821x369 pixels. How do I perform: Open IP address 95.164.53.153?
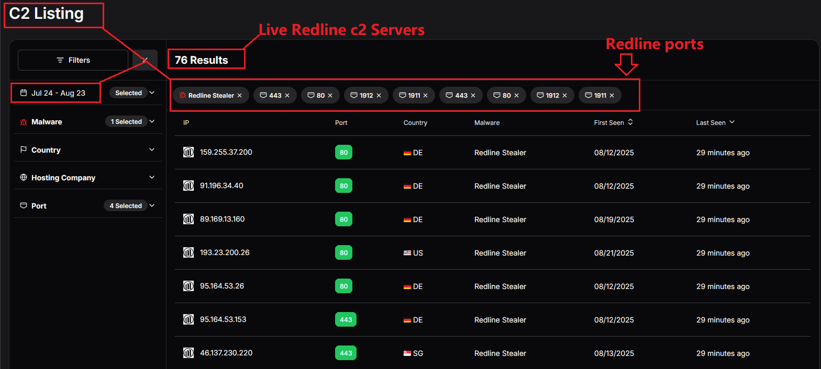coord(223,319)
